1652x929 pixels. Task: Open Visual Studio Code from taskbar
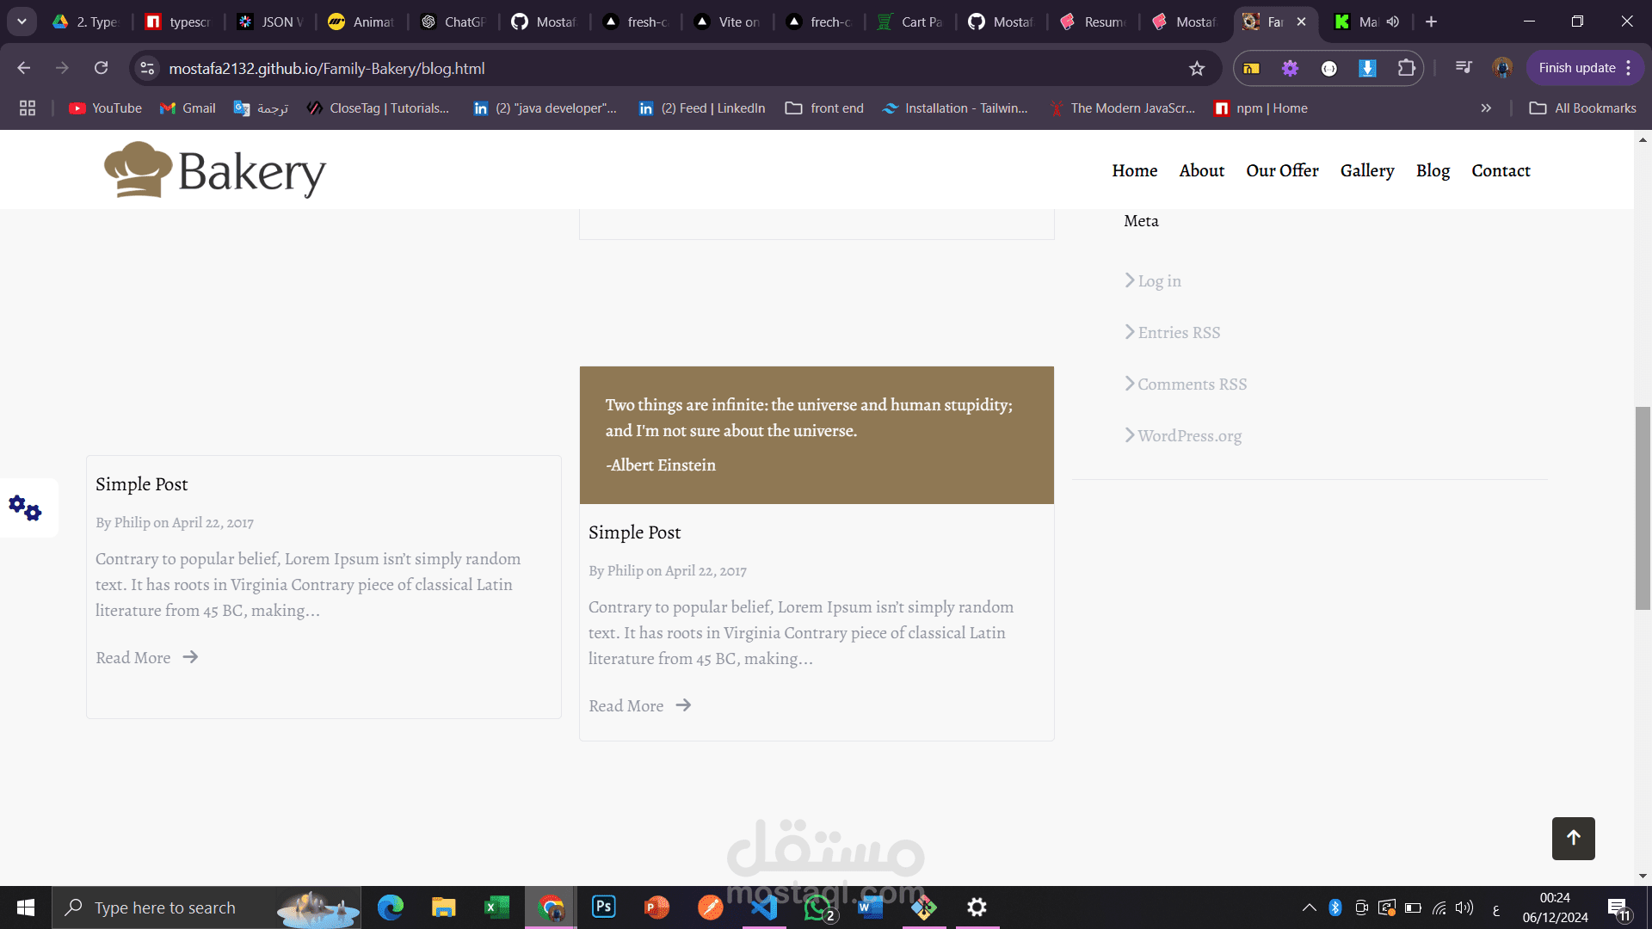pyautogui.click(x=764, y=907)
